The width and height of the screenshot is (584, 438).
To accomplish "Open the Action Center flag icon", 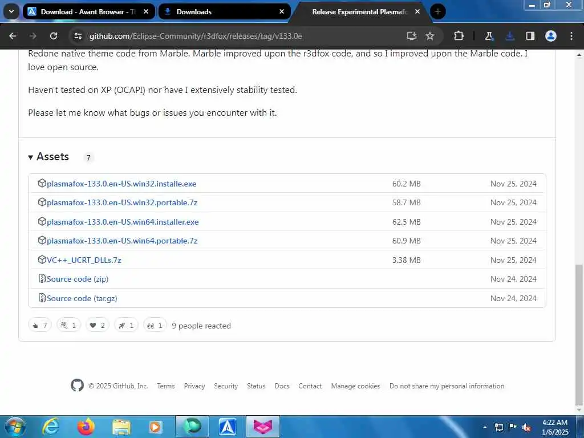I will (x=513, y=427).
